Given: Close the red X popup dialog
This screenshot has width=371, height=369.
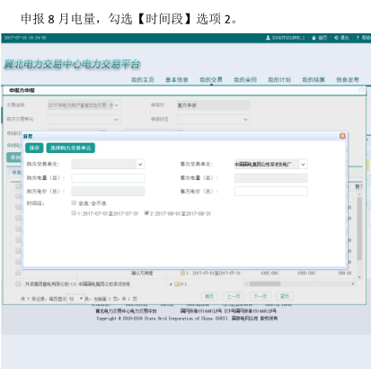Looking at the screenshot, I should pos(342,136).
